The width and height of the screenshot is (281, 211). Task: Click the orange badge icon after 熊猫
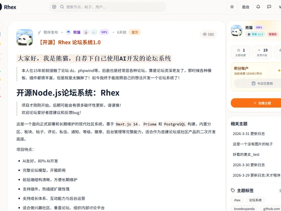coord(86,32)
